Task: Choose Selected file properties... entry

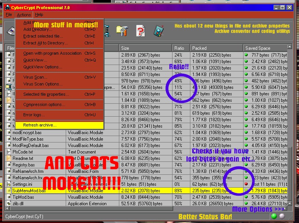Action: tap(59, 94)
